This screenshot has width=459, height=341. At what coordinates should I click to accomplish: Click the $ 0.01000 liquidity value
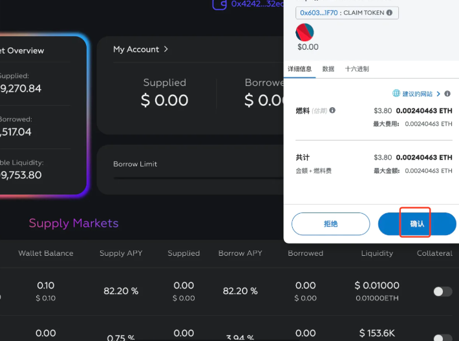point(377,285)
